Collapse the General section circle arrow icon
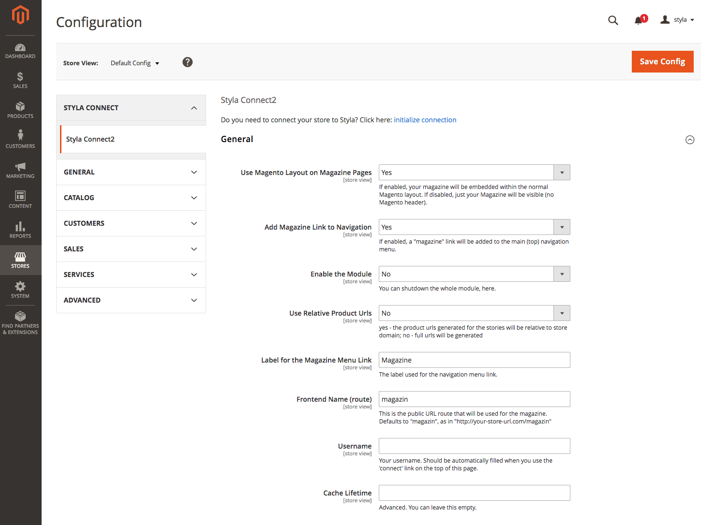This screenshot has height=525, width=715. point(690,140)
